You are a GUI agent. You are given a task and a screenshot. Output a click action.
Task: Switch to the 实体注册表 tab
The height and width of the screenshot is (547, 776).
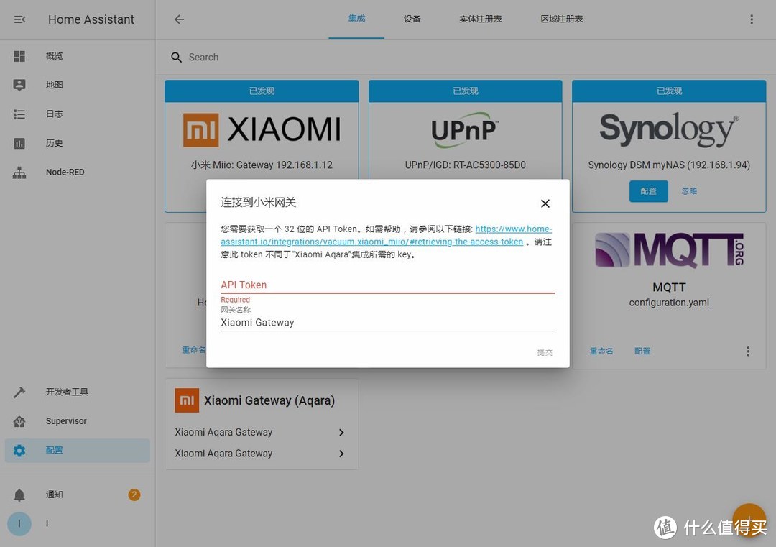point(480,19)
